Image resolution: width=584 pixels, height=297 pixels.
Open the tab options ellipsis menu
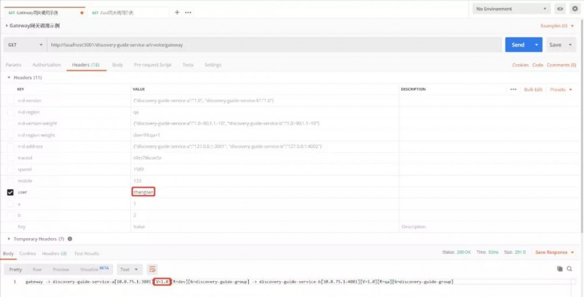[x=188, y=12]
